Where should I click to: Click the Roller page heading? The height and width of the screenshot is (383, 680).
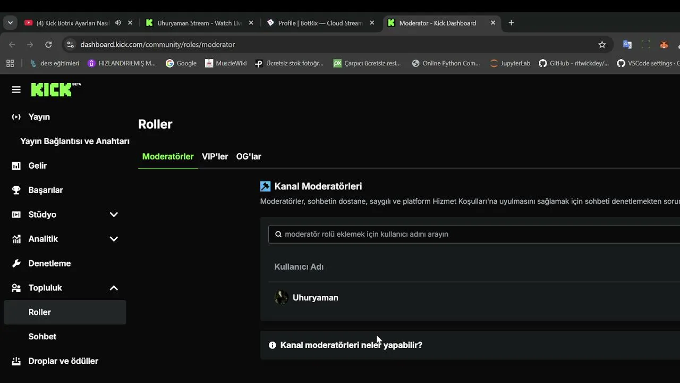155,124
